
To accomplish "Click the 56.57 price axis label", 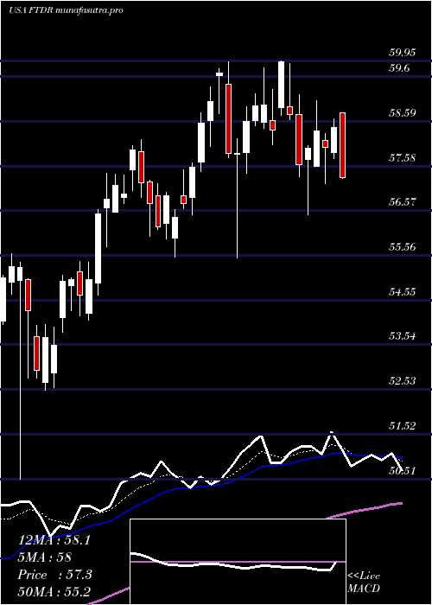I will pyautogui.click(x=402, y=201).
